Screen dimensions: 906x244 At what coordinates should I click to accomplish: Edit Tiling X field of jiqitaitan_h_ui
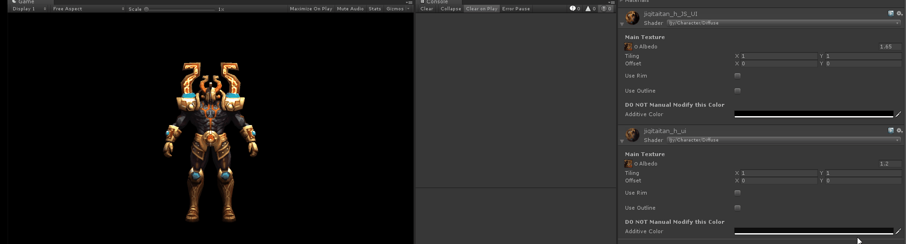click(779, 173)
